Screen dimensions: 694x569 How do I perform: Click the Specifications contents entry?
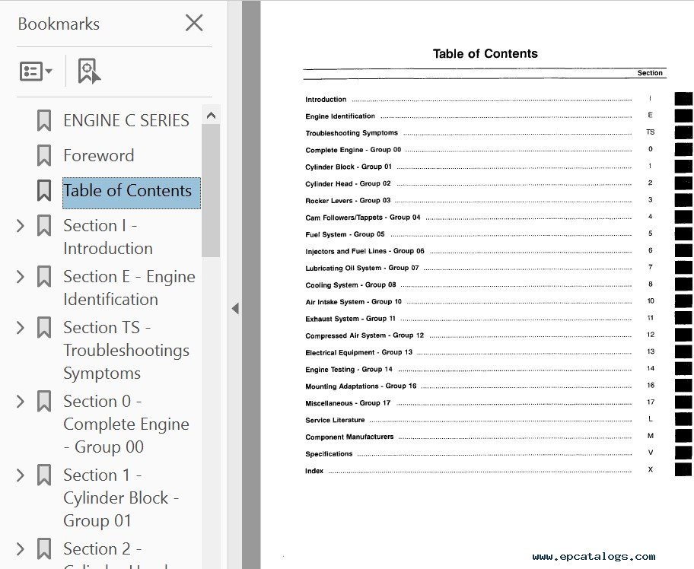point(329,454)
